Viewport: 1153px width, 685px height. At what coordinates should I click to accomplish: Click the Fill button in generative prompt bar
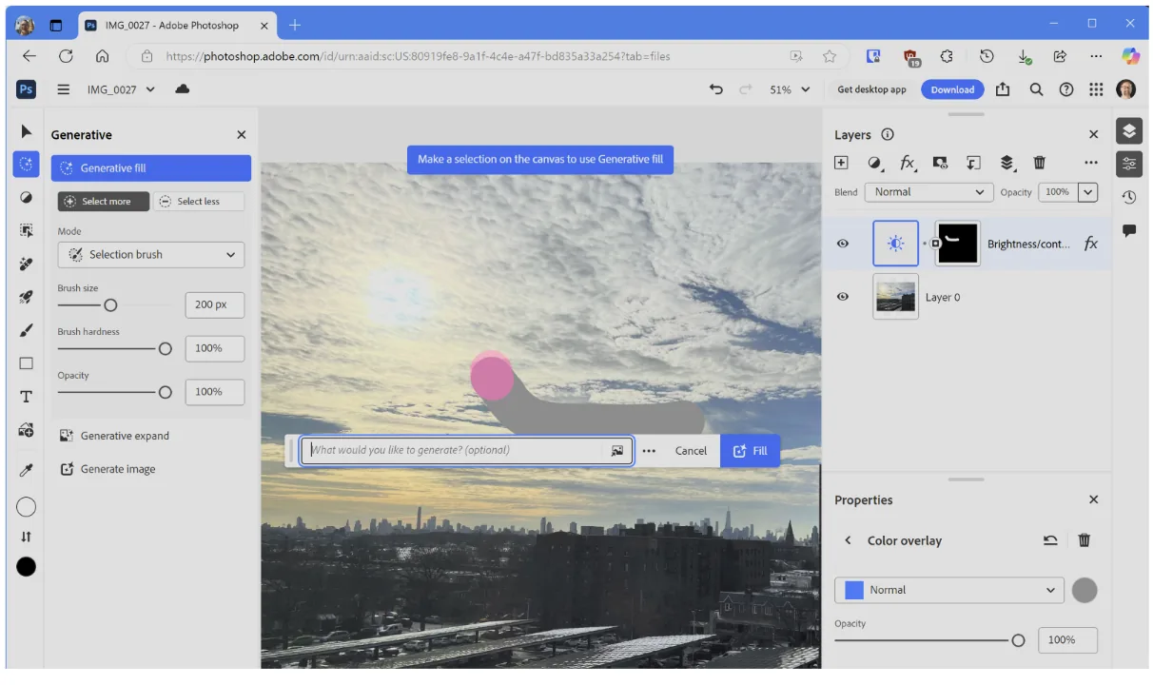tap(751, 450)
